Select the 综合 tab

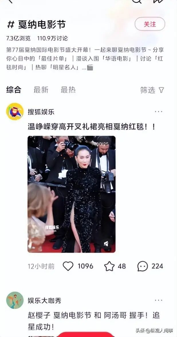pyautogui.click(x=14, y=90)
